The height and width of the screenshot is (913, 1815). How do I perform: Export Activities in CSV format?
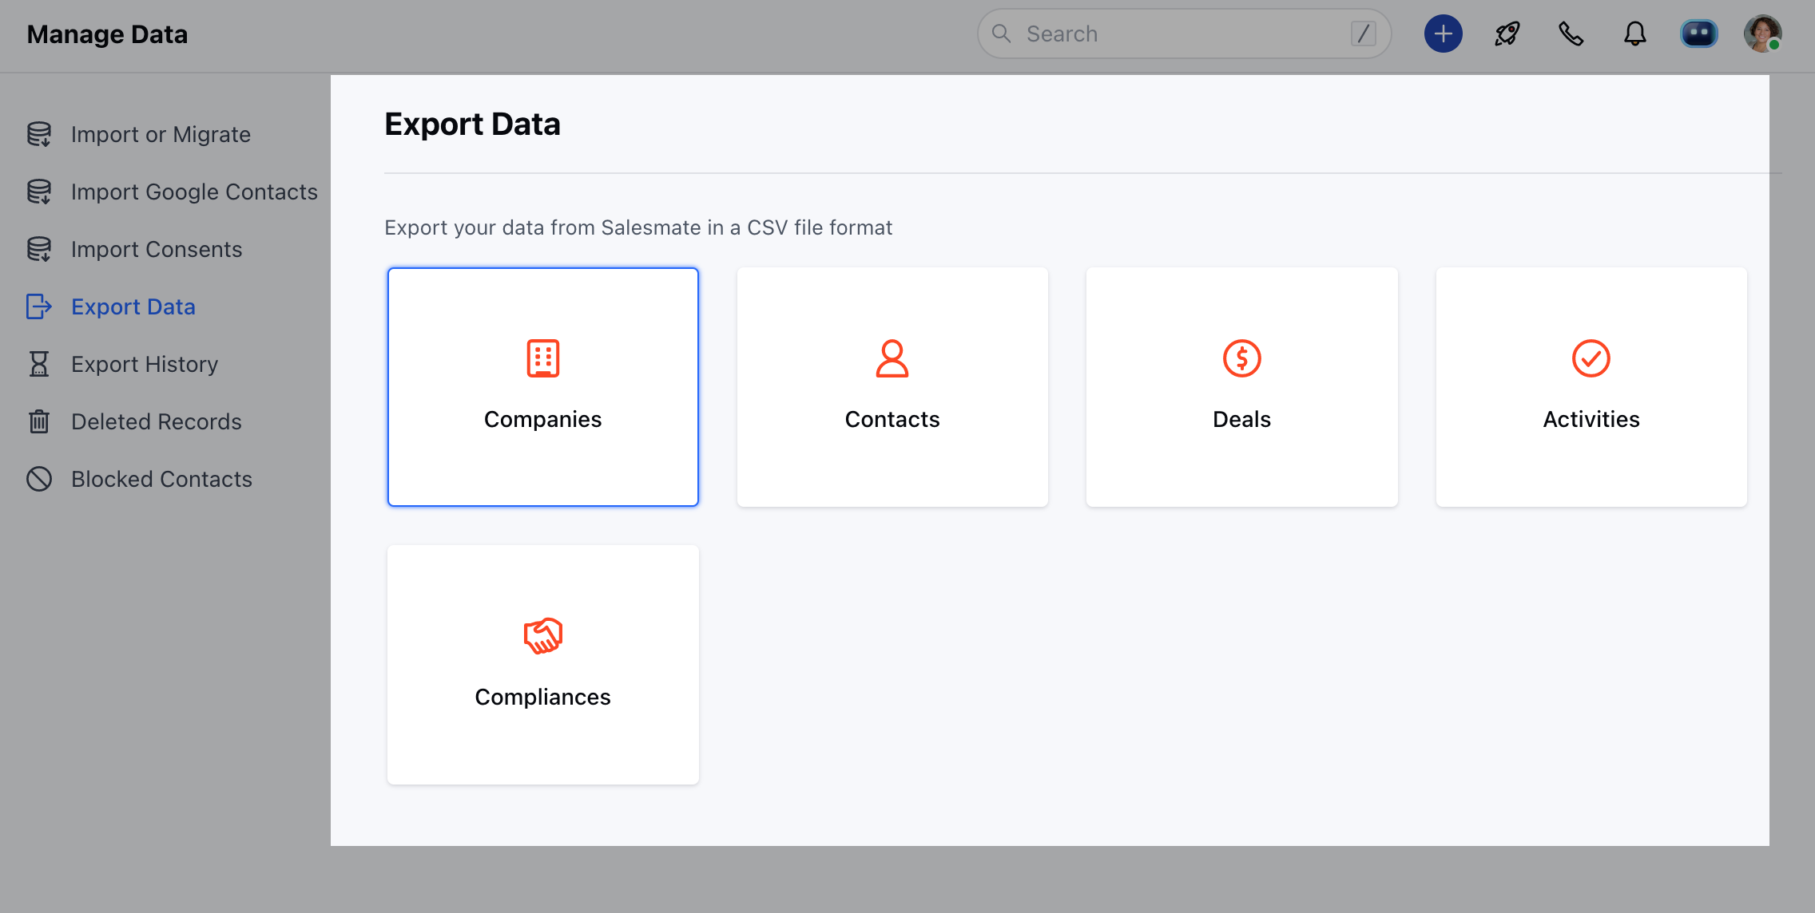click(x=1591, y=388)
